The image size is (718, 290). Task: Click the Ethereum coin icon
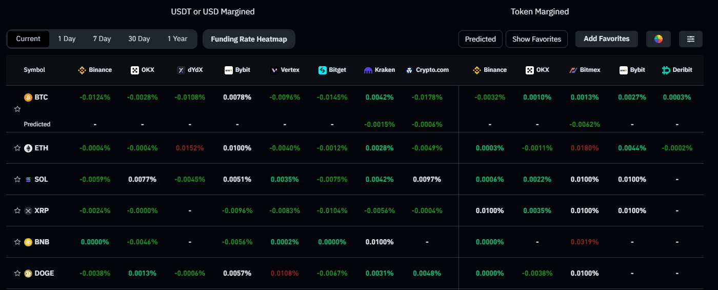click(x=28, y=148)
